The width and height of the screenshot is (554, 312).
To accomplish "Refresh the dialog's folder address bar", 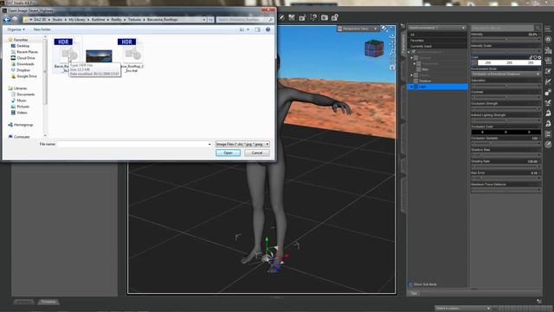I will tap(210, 19).
